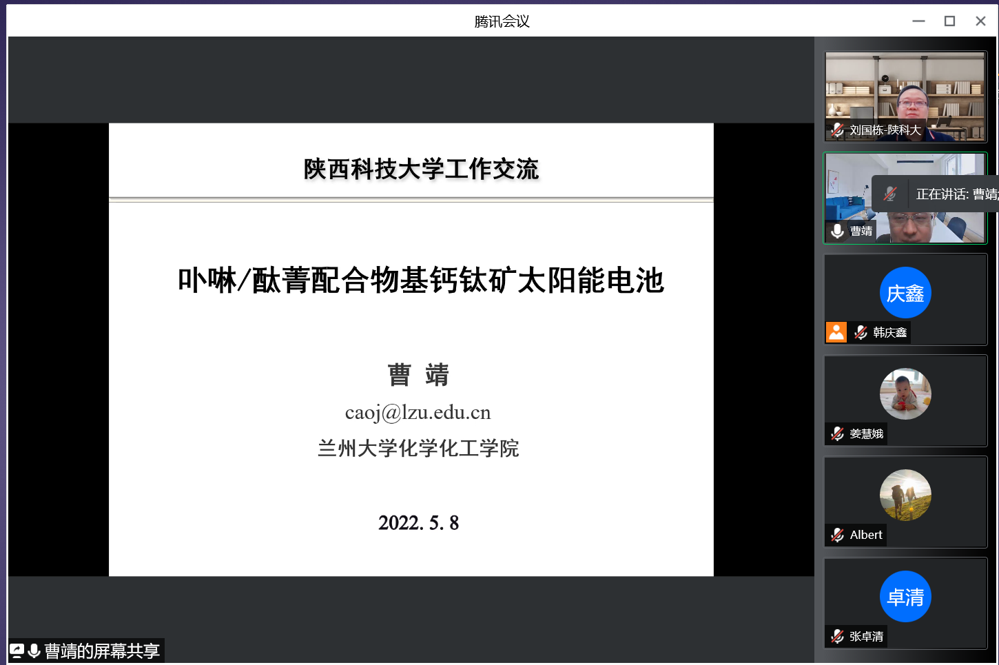999x665 pixels.
Task: Click the orange host icon beside 韩庆鑫
Action: click(836, 332)
